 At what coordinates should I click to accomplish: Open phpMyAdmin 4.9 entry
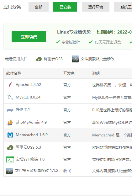[x=31, y=122]
